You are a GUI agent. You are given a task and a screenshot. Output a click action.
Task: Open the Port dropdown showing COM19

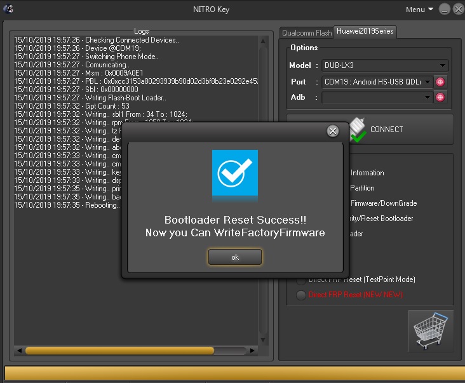(377, 82)
